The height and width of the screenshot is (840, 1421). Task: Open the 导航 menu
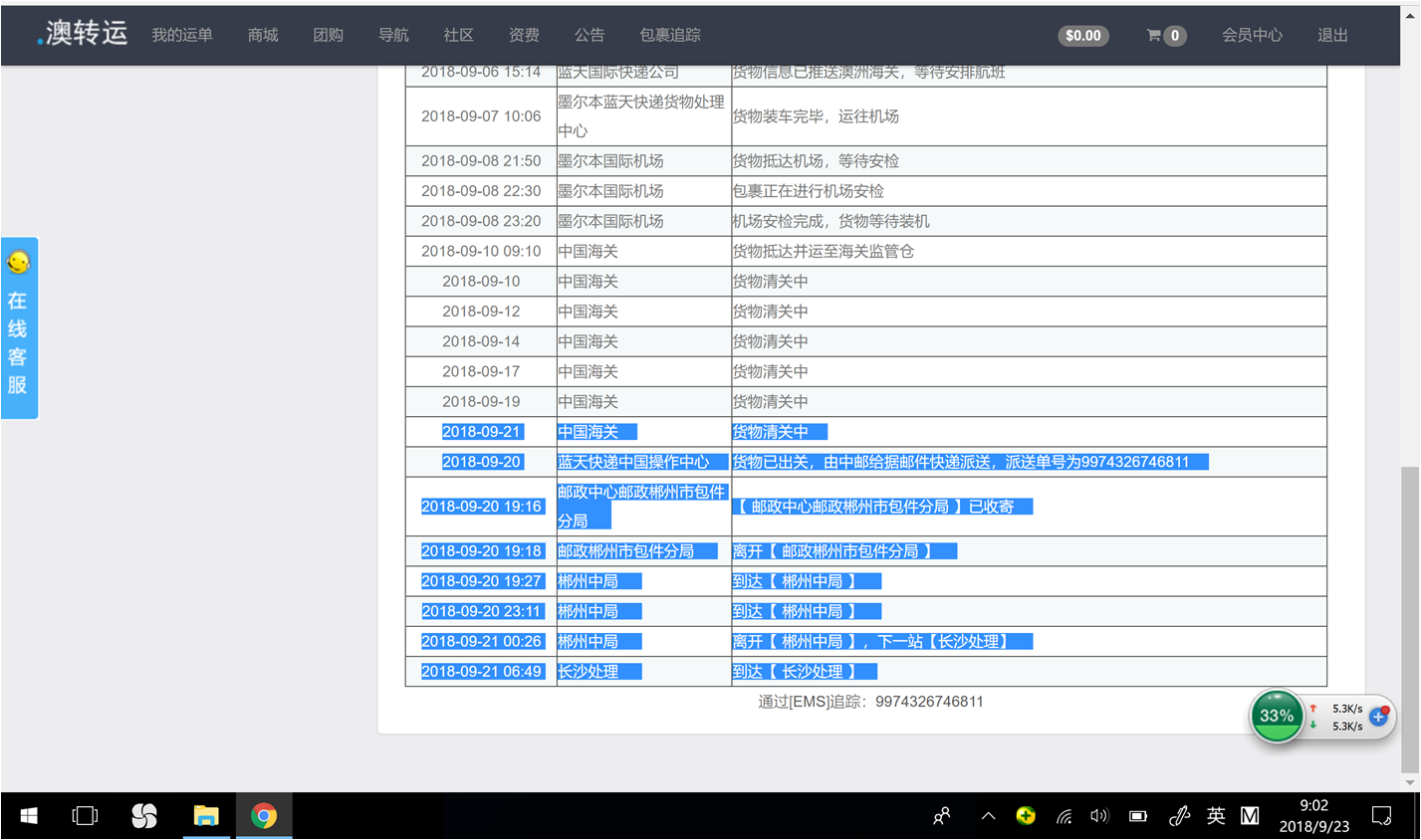coord(393,35)
